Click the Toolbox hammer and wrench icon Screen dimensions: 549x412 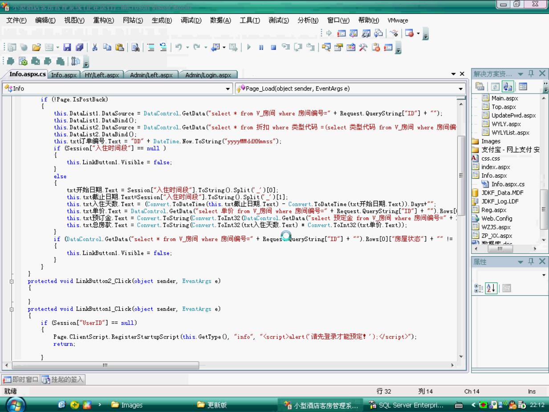click(363, 47)
